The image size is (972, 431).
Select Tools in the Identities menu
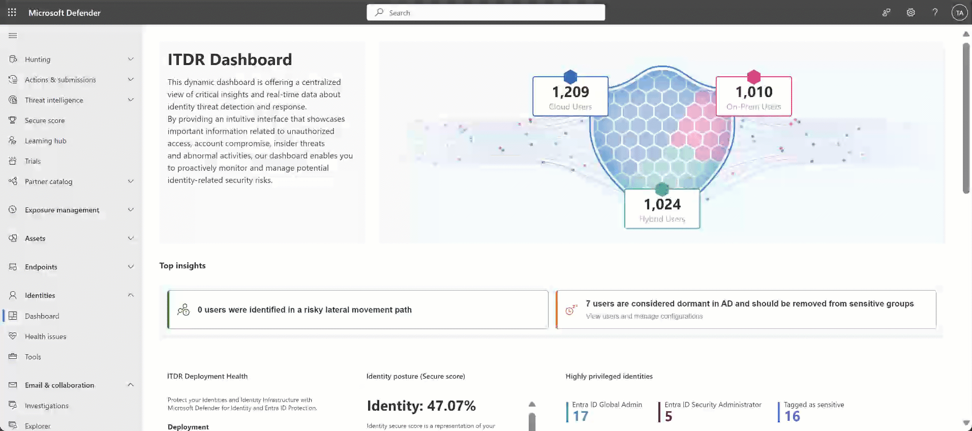point(33,357)
